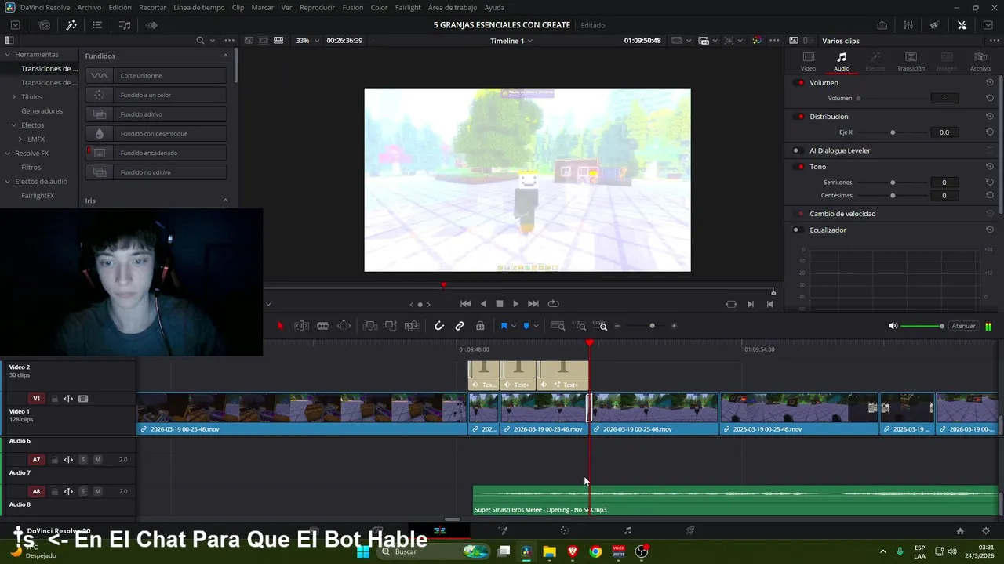Mute monitor using speaker icon

pyautogui.click(x=893, y=326)
